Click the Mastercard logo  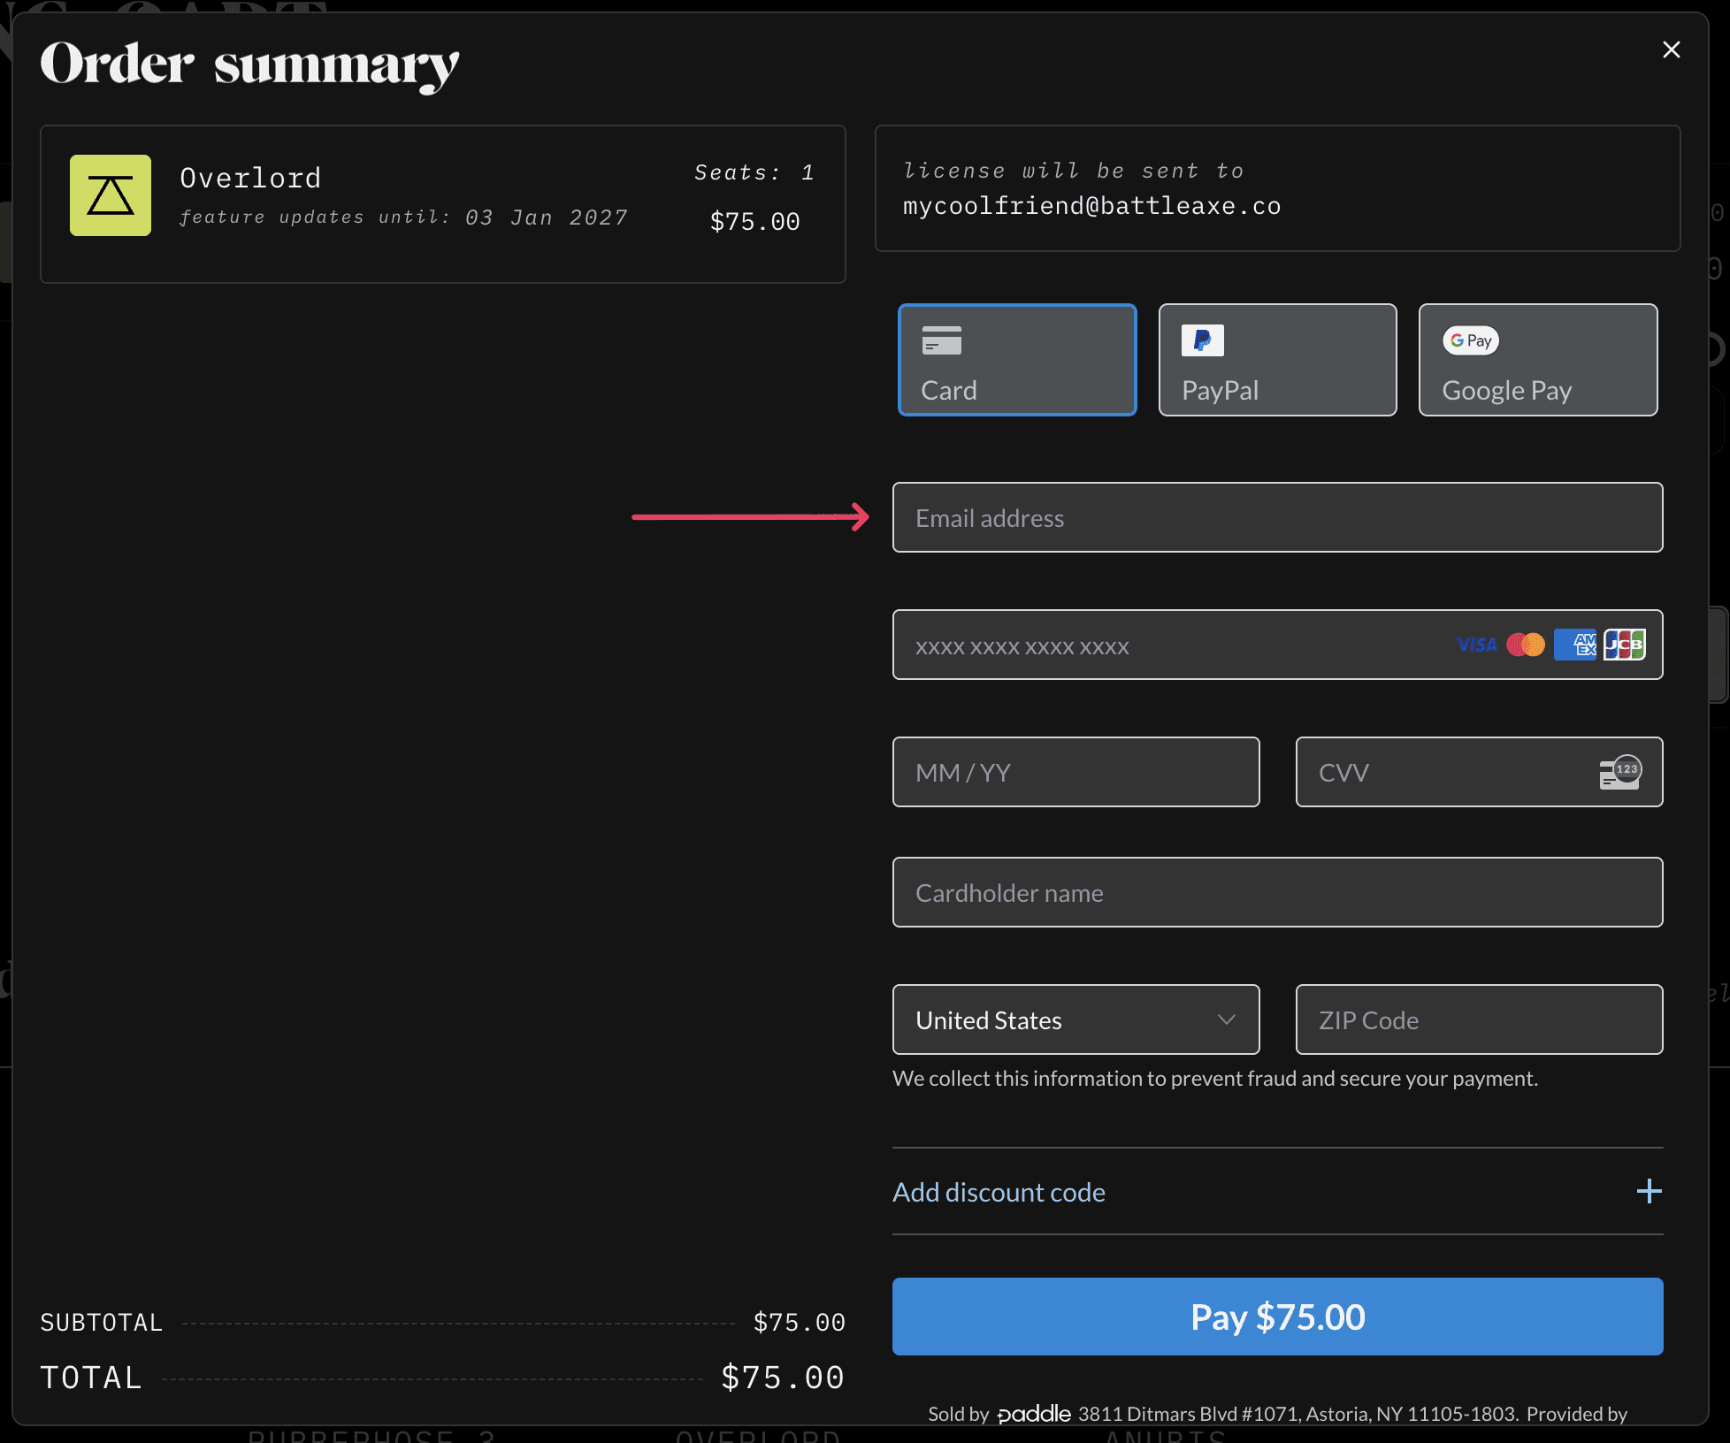(x=1526, y=645)
